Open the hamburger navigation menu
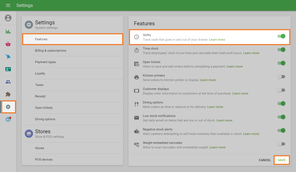The height and width of the screenshot is (172, 296). click(8, 6)
